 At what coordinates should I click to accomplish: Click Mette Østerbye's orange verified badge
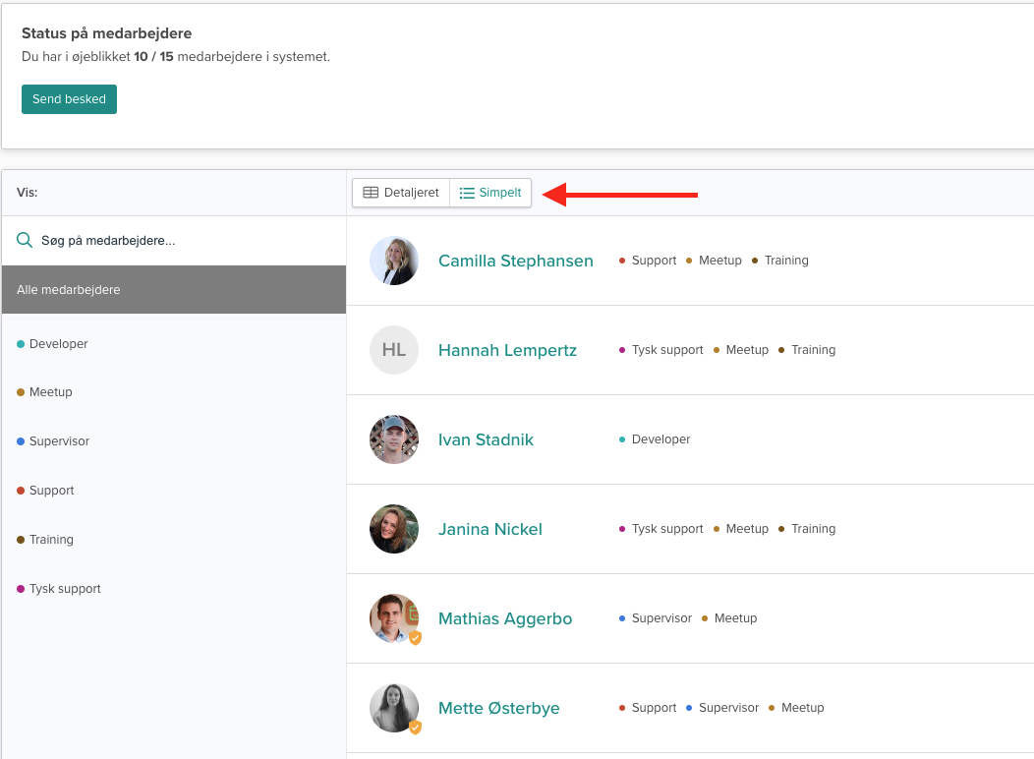(x=415, y=728)
